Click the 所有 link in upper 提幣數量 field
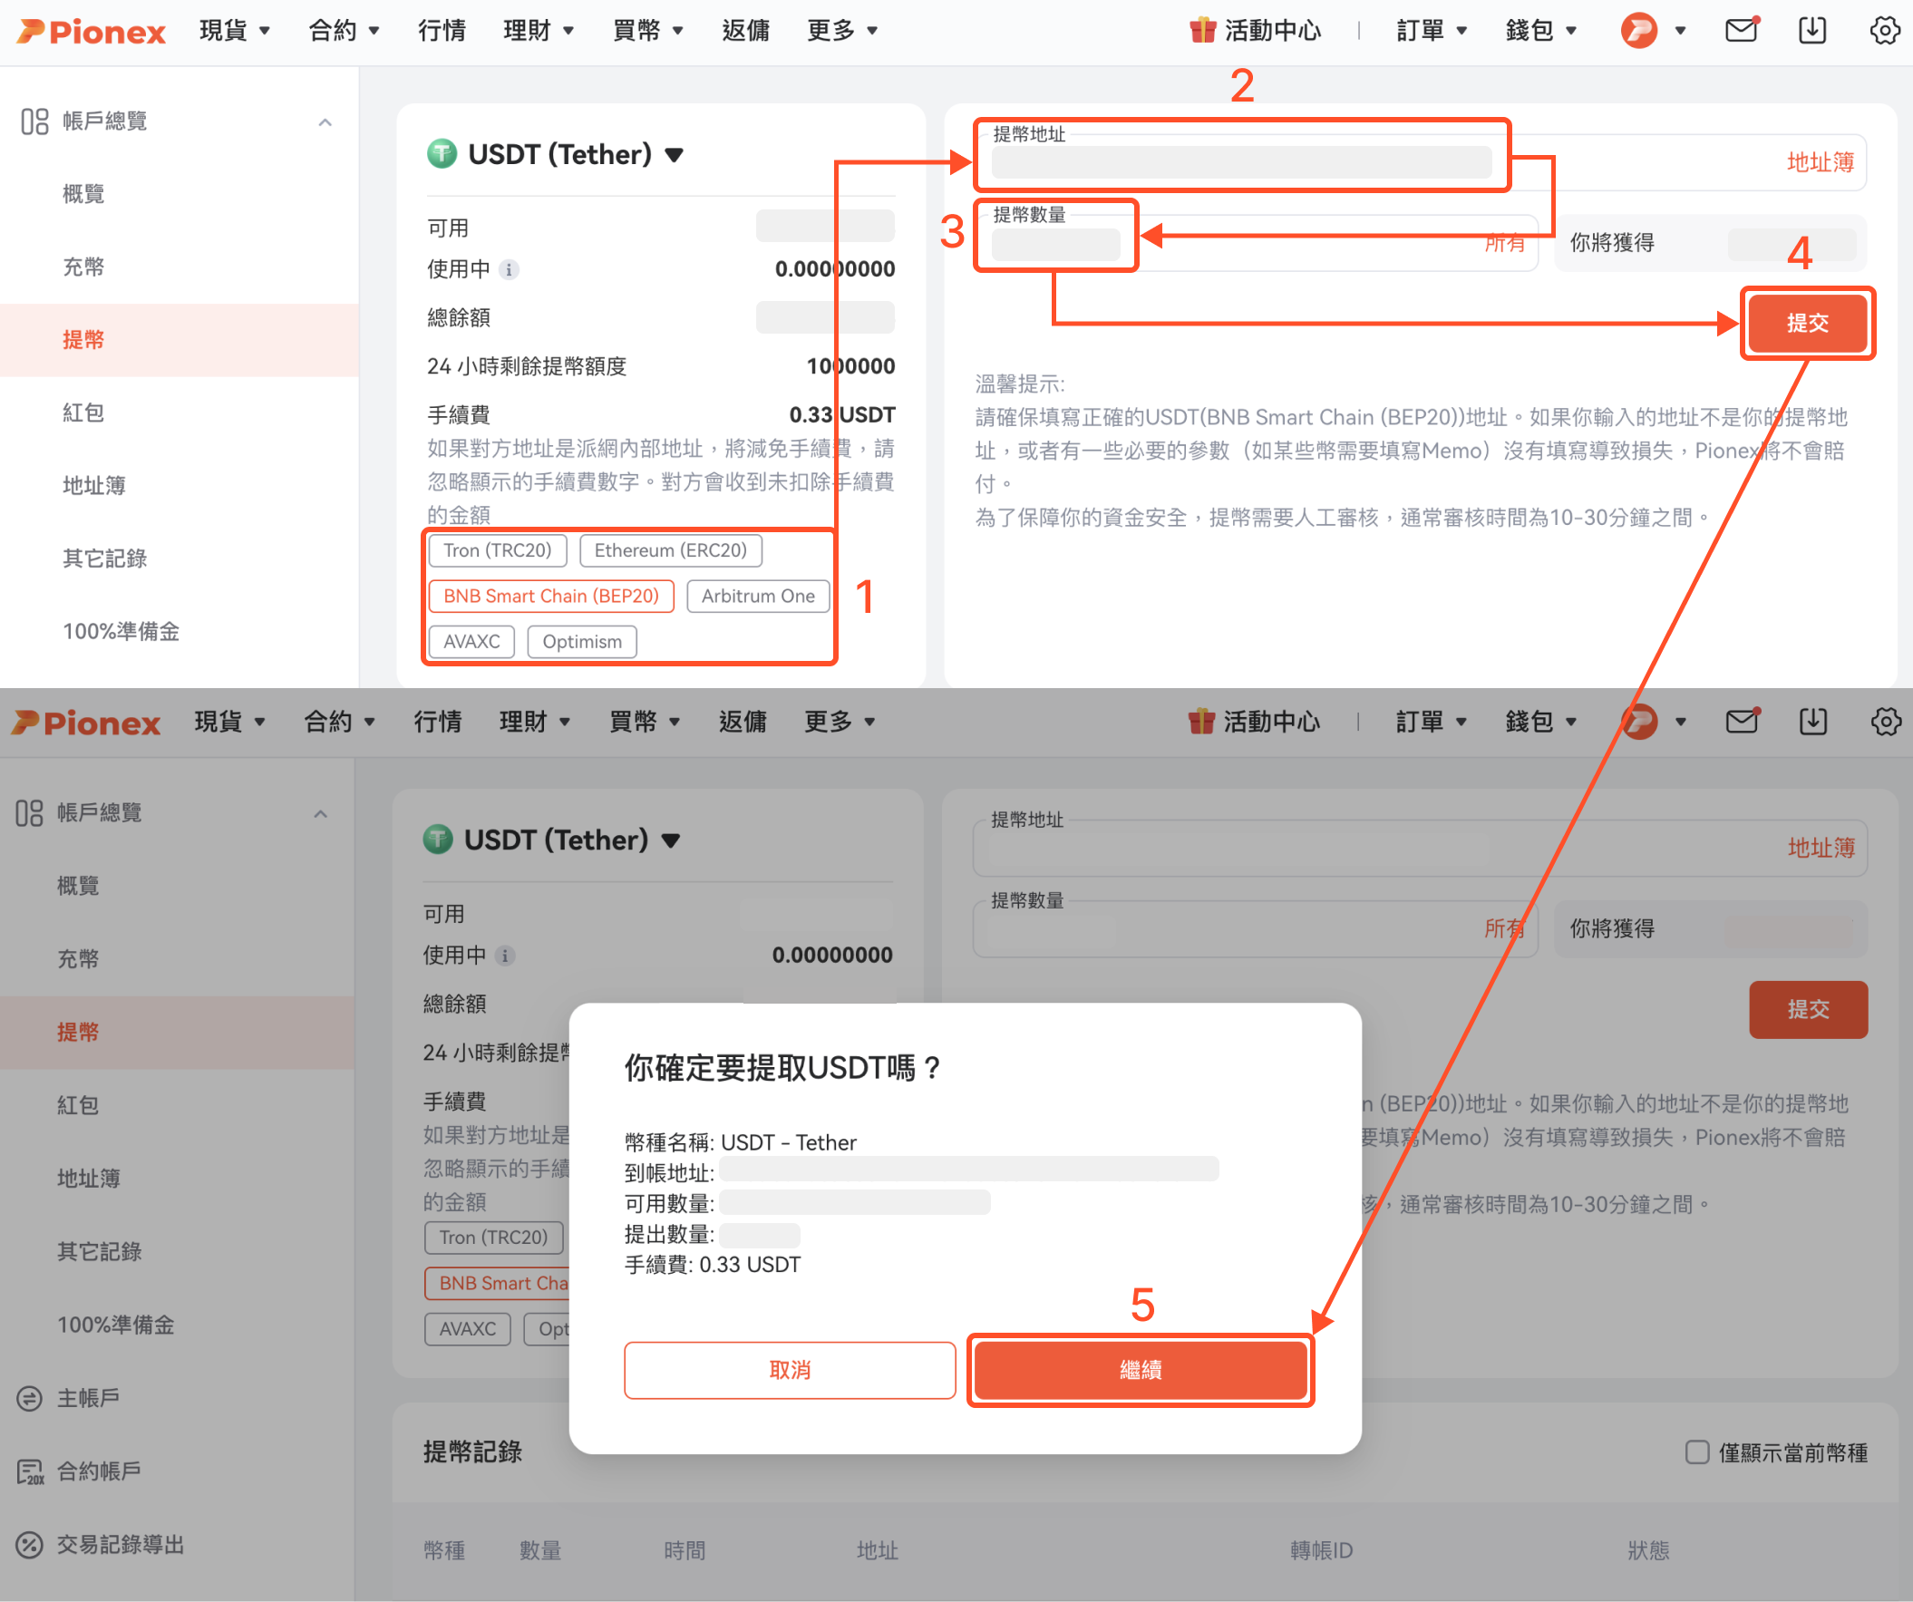This screenshot has height=1602, width=1913. (1505, 242)
